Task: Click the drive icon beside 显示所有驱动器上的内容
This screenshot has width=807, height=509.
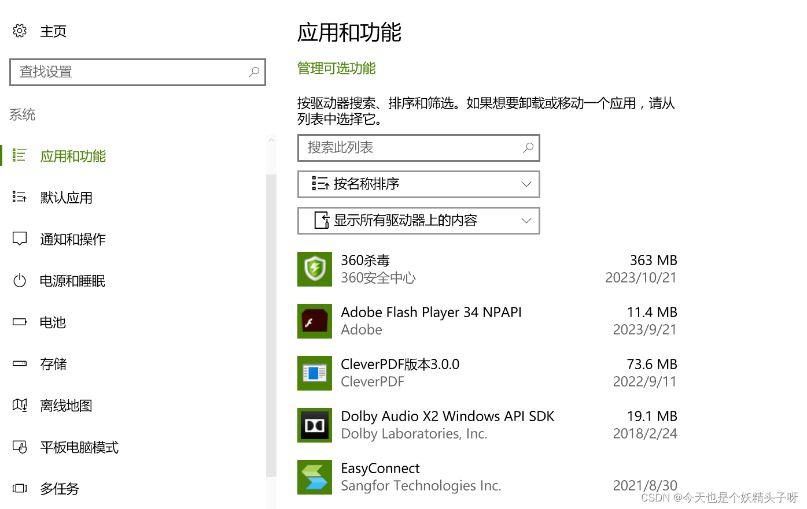Action: pos(322,220)
